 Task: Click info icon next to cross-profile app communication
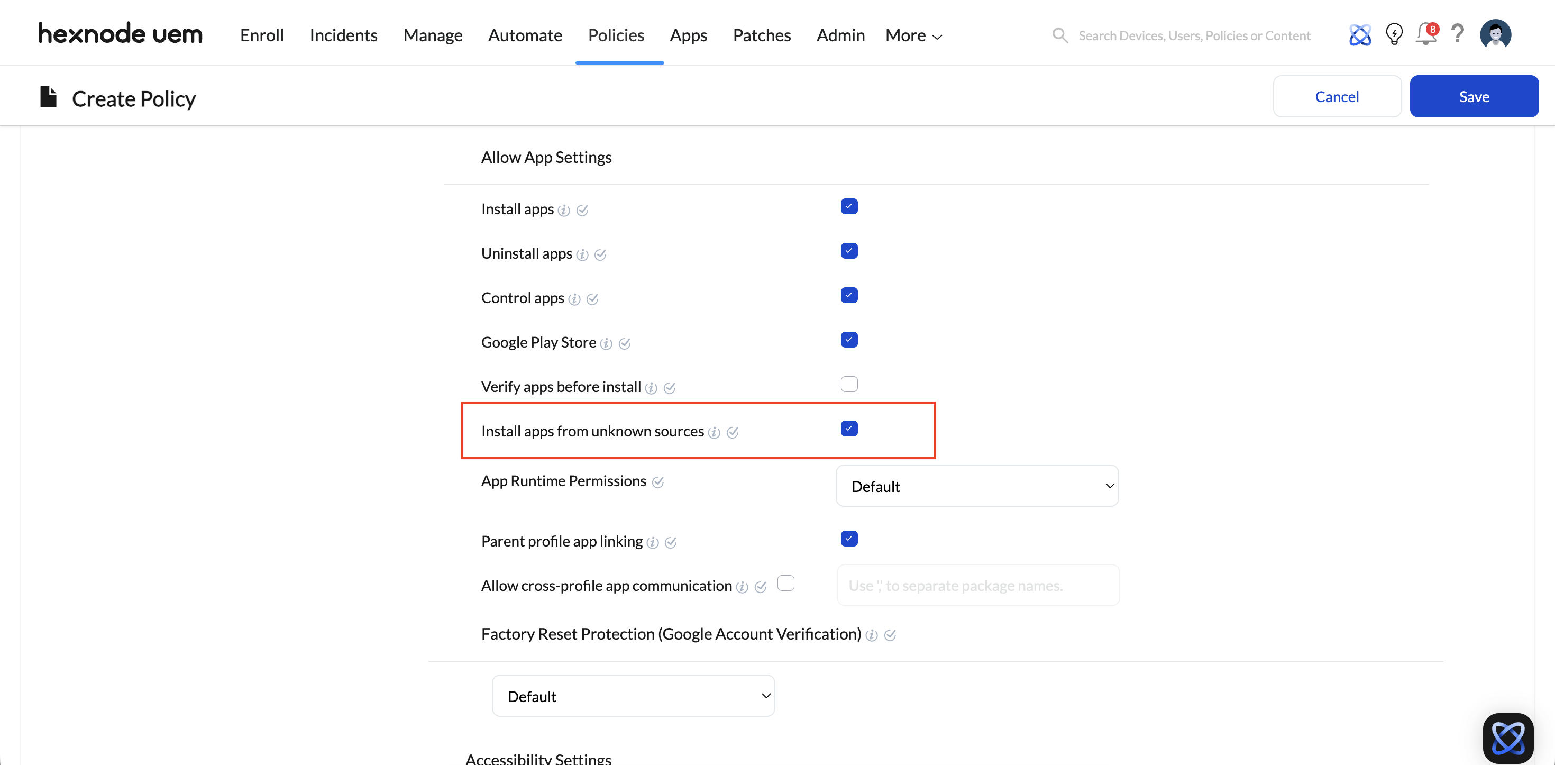[742, 587]
